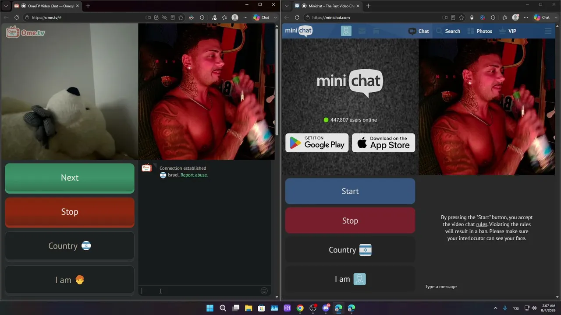This screenshot has width=561, height=315.
Task: Open Discord from the taskbar
Action: (x=326, y=308)
